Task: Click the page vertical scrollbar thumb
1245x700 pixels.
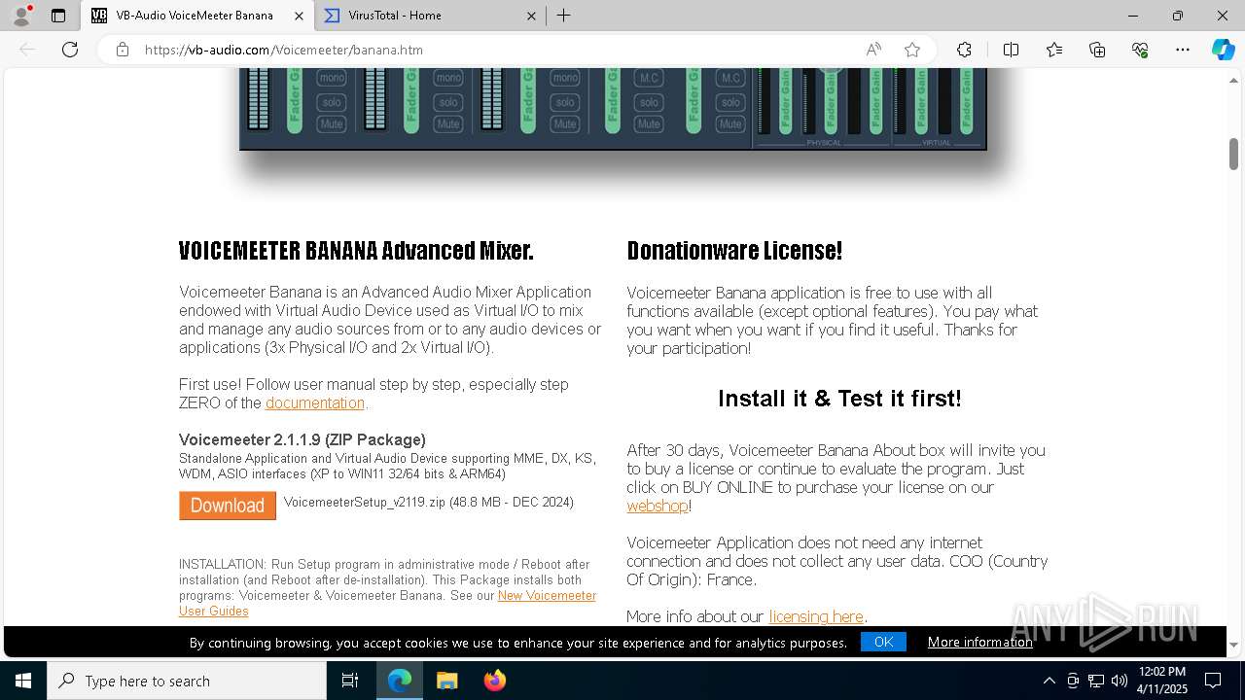Action: pyautogui.click(x=1233, y=153)
